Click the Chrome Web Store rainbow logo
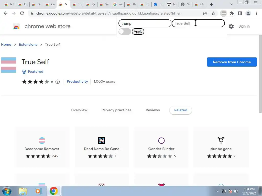 (16, 26)
